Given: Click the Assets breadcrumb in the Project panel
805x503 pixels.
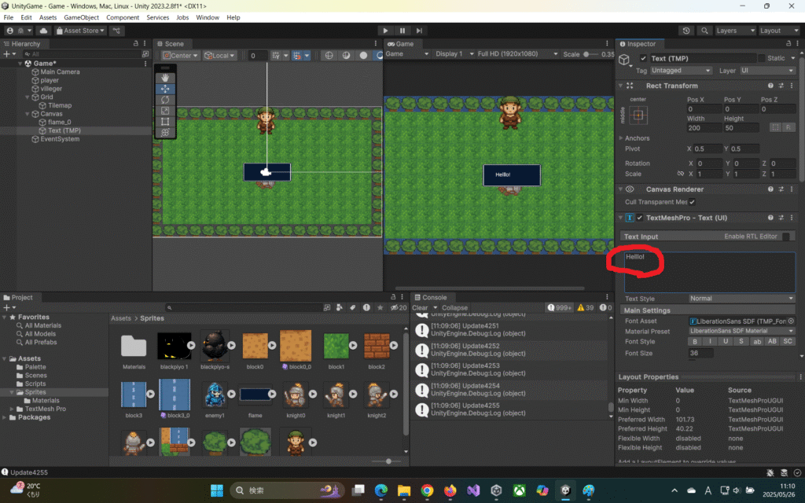Looking at the screenshot, I should point(121,318).
